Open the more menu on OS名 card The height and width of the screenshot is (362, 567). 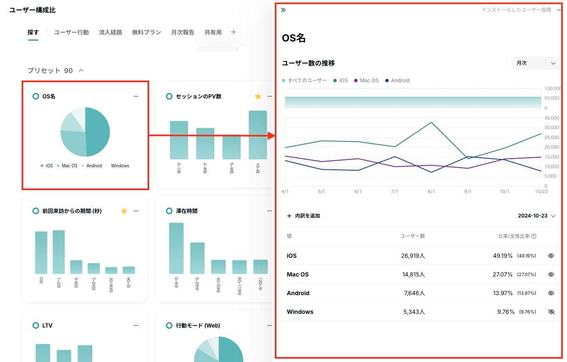136,96
